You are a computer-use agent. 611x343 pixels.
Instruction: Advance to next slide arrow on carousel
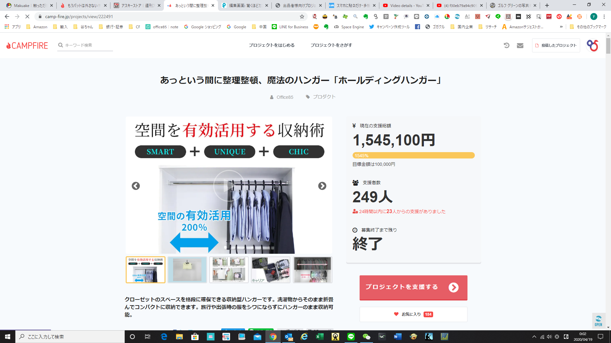coord(322,186)
